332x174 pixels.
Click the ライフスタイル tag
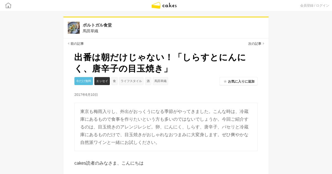(131, 81)
